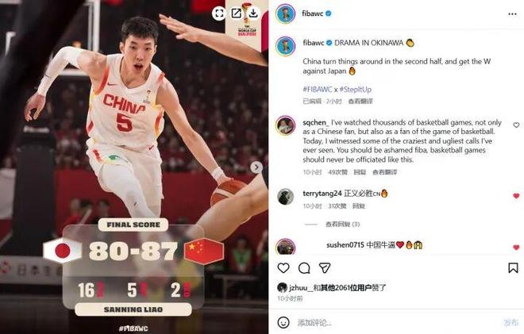Screen dimensions: 524x334
Task: Save post with bookmark icon
Action: point(514,268)
